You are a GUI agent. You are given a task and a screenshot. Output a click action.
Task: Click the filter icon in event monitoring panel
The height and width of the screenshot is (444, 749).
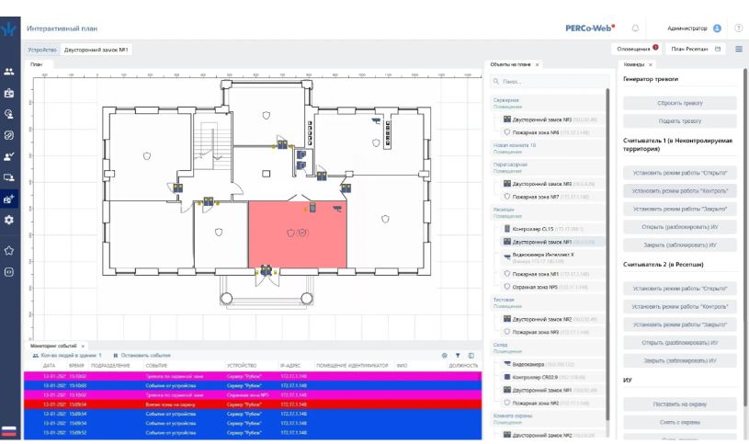(457, 355)
